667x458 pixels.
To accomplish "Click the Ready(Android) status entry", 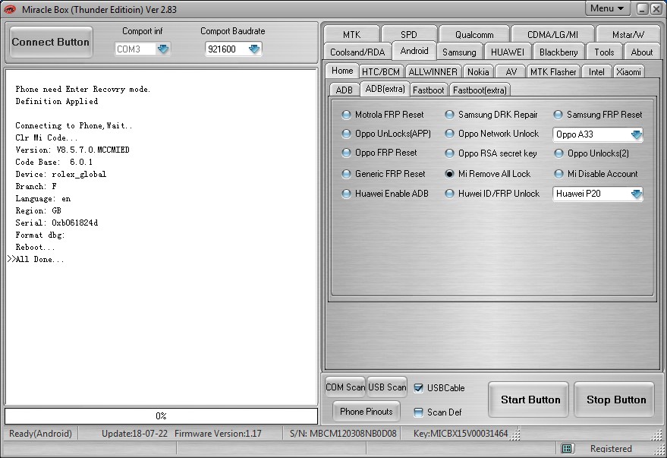I will tap(40, 433).
